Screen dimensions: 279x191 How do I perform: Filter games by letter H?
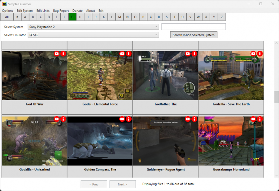click(80, 17)
